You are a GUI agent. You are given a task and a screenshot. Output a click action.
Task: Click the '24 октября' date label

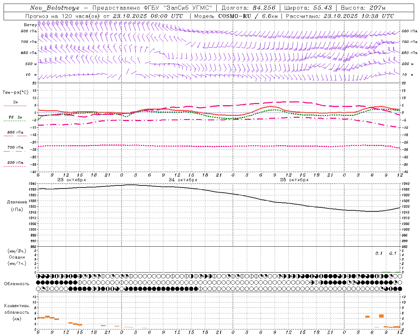coord(183,180)
